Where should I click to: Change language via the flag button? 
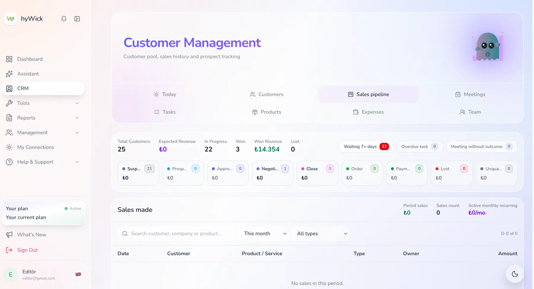pos(78,274)
